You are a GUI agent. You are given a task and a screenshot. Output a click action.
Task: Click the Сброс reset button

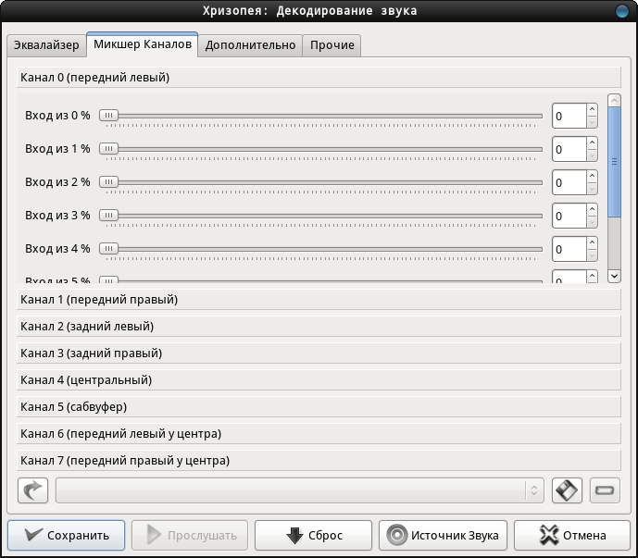pos(313,535)
